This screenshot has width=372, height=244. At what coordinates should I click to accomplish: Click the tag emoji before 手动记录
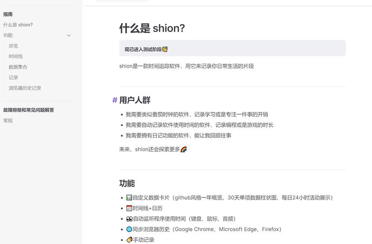[x=129, y=240]
